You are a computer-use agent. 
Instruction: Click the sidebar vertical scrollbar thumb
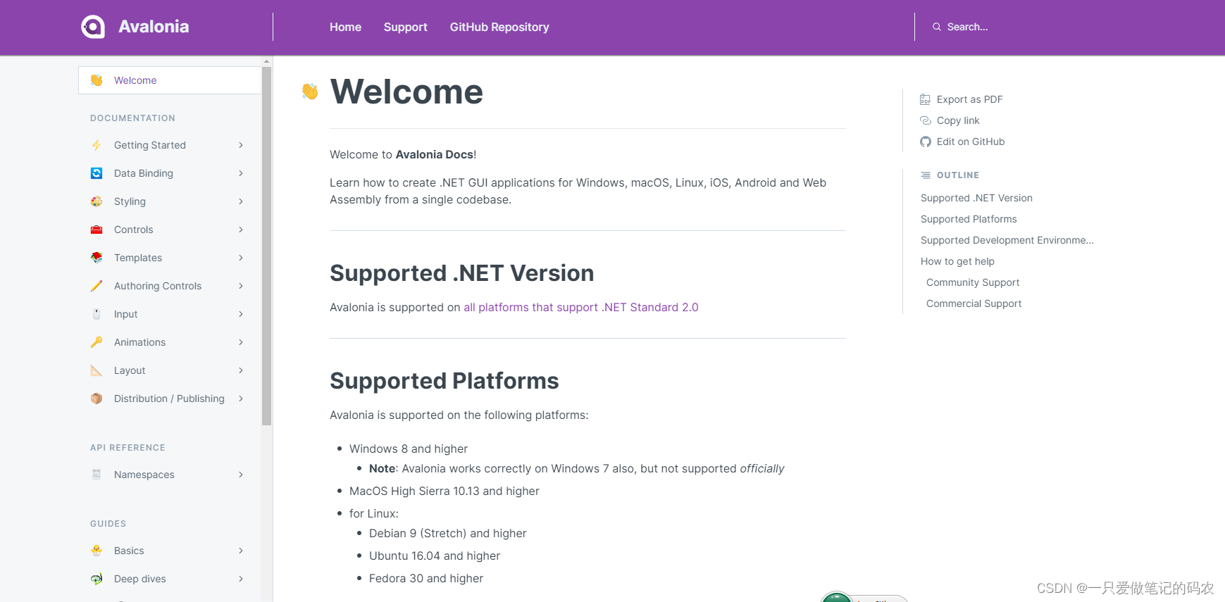pos(266,246)
